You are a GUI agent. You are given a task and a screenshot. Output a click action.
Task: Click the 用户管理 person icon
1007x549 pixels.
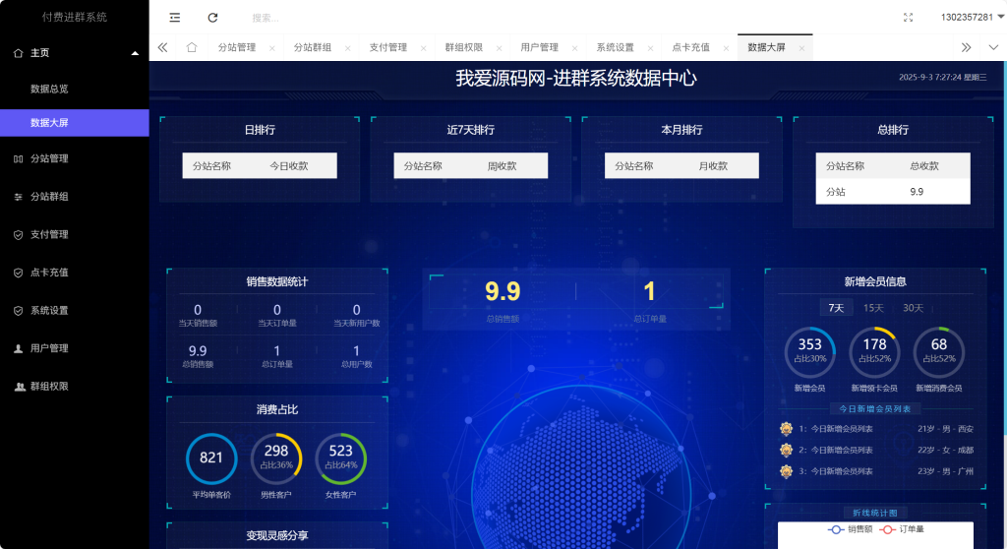[18, 348]
